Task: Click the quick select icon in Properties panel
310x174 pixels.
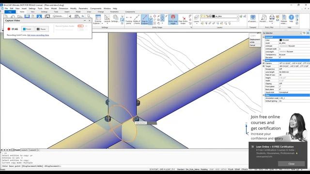Action: (x=304, y=33)
